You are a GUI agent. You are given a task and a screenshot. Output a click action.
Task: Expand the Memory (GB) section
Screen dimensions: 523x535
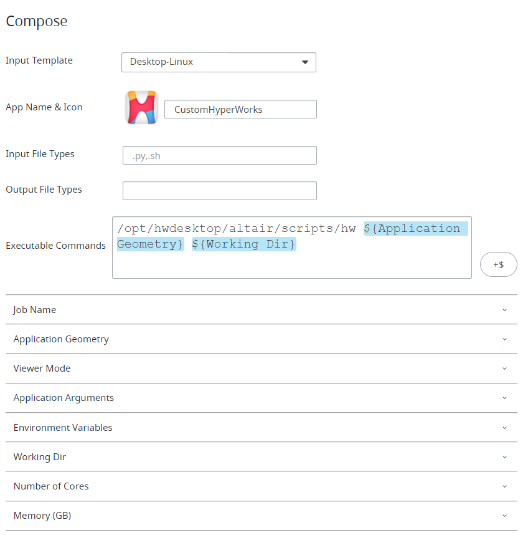(261, 516)
